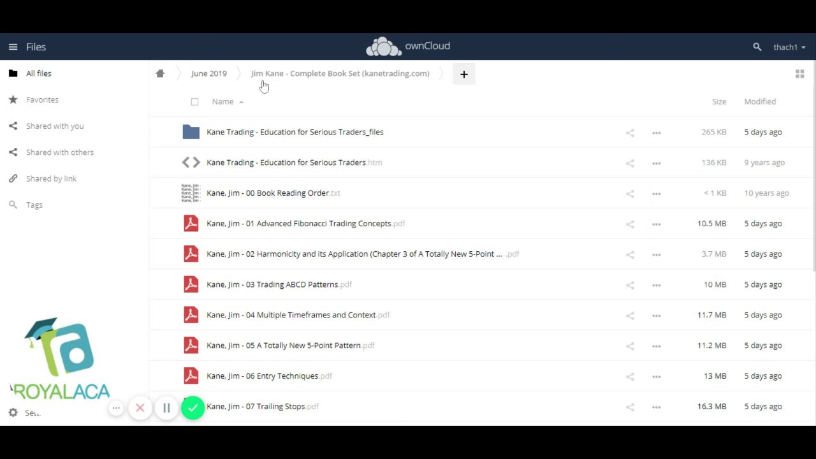Image resolution: width=816 pixels, height=459 pixels.
Task: Pause the screen recording
Action: tap(166, 408)
